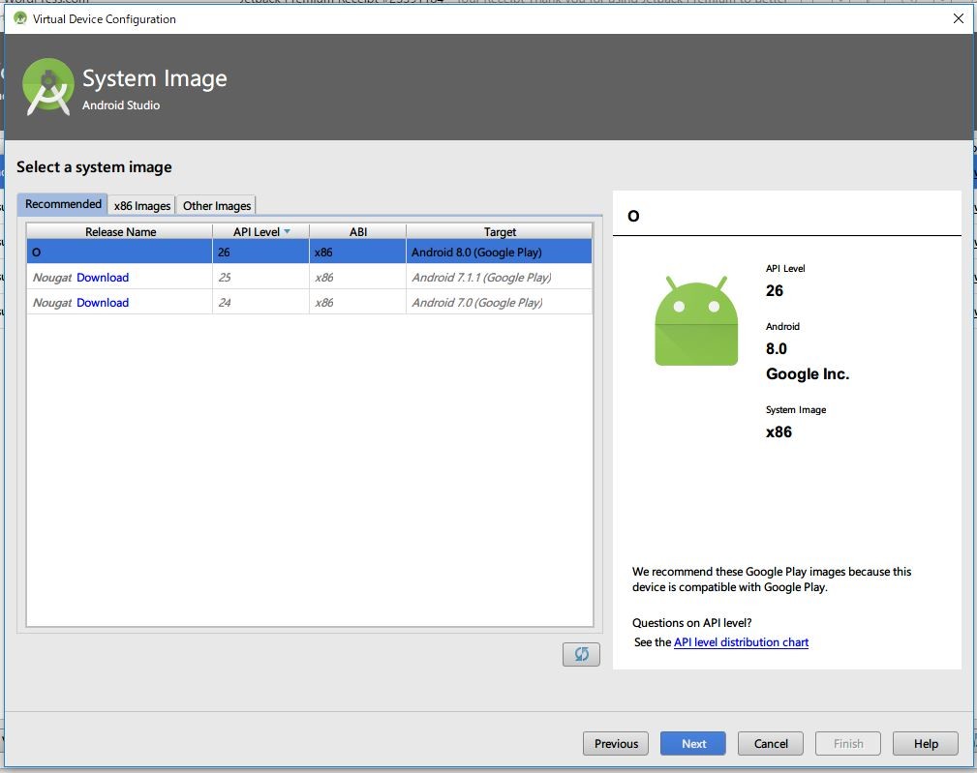Select the O release row
977x773 pixels.
309,253
